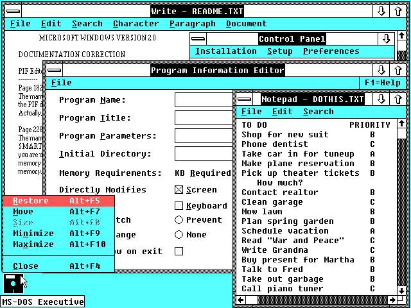Open the Search menu in Write
Image resolution: width=411 pixels, height=308 pixels.
87,24
